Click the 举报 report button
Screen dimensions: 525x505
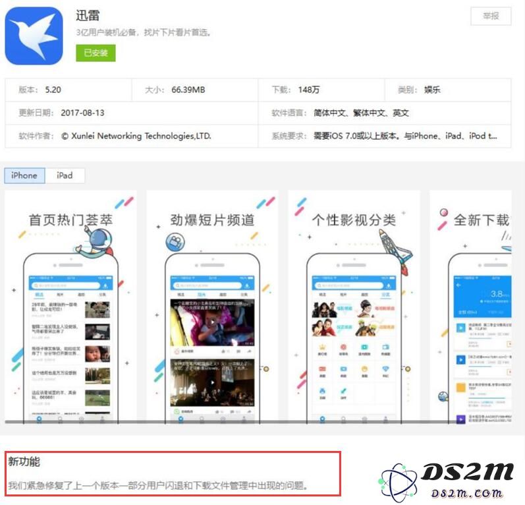tap(491, 16)
